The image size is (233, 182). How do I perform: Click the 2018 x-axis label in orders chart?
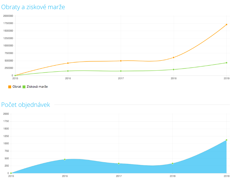(172, 176)
